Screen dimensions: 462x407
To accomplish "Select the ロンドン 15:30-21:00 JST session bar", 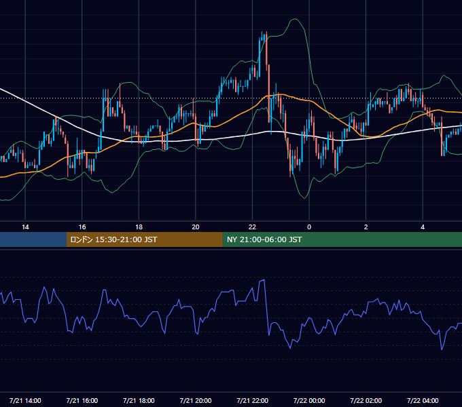I will (x=144, y=239).
